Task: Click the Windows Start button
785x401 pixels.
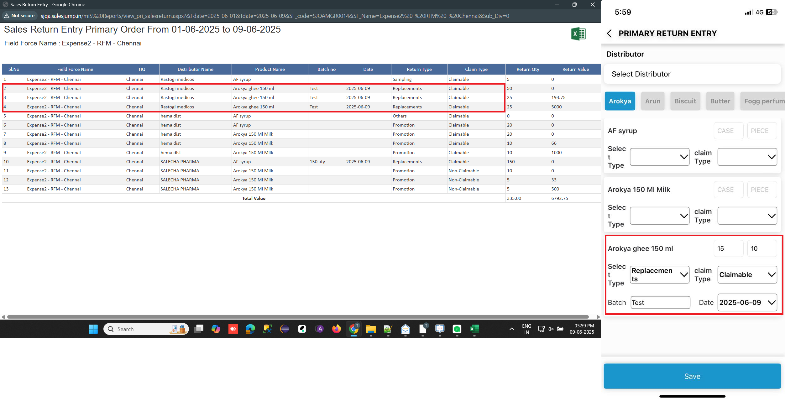Action: 93,329
